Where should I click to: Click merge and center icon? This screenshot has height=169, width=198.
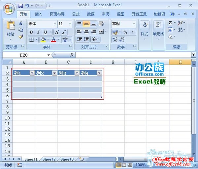pyautogui.click(x=101, y=32)
